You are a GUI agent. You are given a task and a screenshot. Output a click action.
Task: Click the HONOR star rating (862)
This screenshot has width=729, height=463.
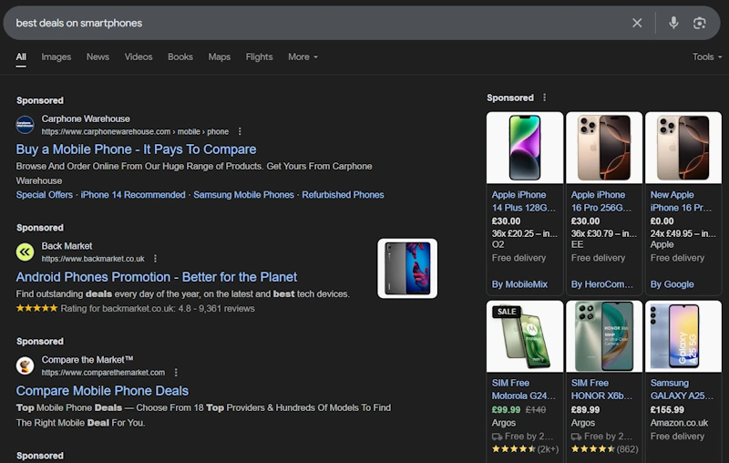tap(605, 449)
